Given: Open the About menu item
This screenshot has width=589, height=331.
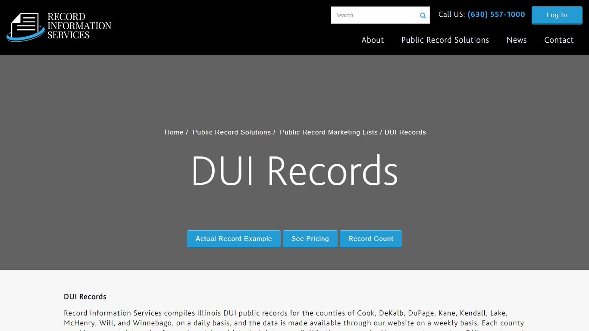Looking at the screenshot, I should click(373, 40).
